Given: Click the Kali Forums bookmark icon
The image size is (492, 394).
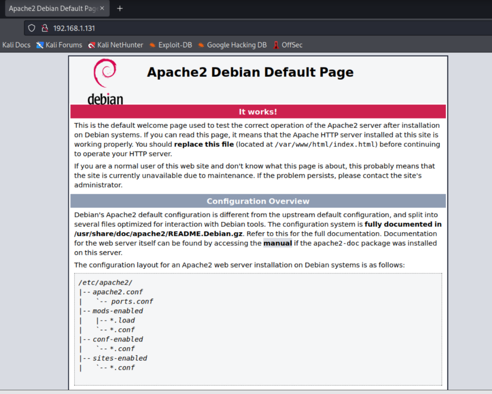Looking at the screenshot, I should (40, 45).
